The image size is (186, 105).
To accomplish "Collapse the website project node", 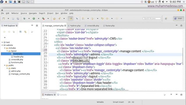I will (2, 45).
